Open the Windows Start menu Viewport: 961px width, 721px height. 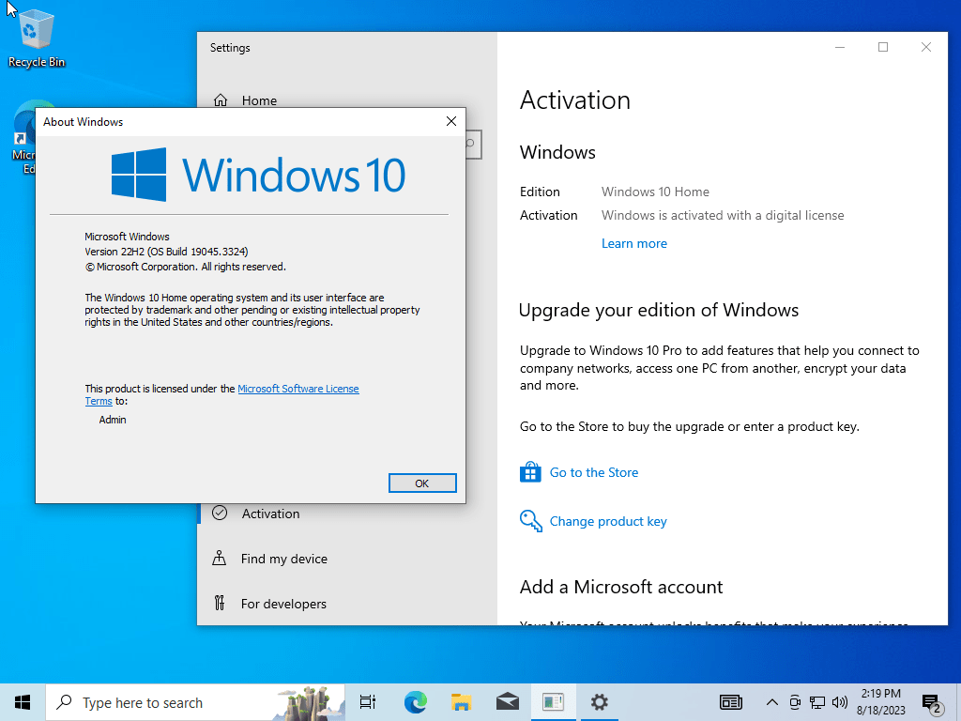(x=23, y=702)
